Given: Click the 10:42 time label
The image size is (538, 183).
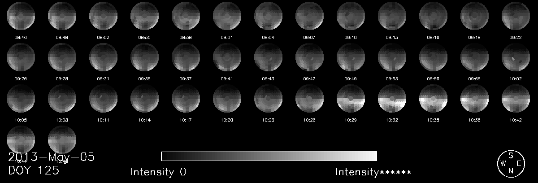Looking at the screenshot, I should (x=516, y=120).
